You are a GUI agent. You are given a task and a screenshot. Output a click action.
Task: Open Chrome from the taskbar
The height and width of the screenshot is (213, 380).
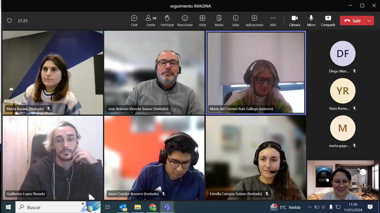pyautogui.click(x=153, y=207)
